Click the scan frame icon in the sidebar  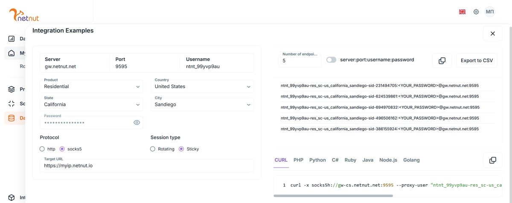(x=12, y=103)
